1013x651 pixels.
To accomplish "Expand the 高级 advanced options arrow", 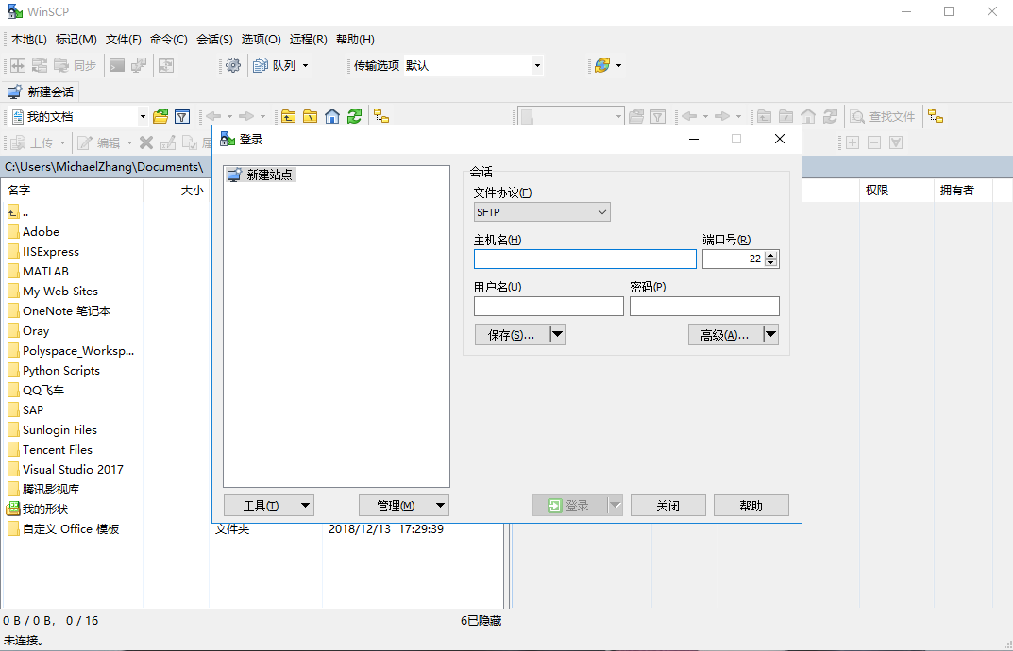I will 770,334.
